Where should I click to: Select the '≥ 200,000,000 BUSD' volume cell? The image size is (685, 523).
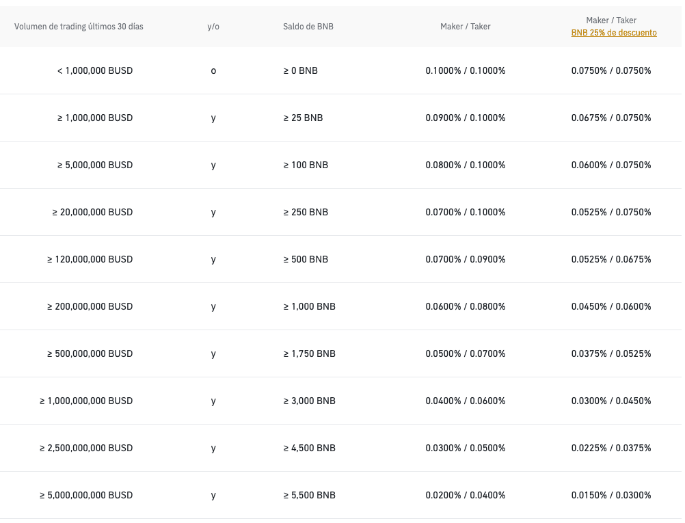[x=90, y=307]
